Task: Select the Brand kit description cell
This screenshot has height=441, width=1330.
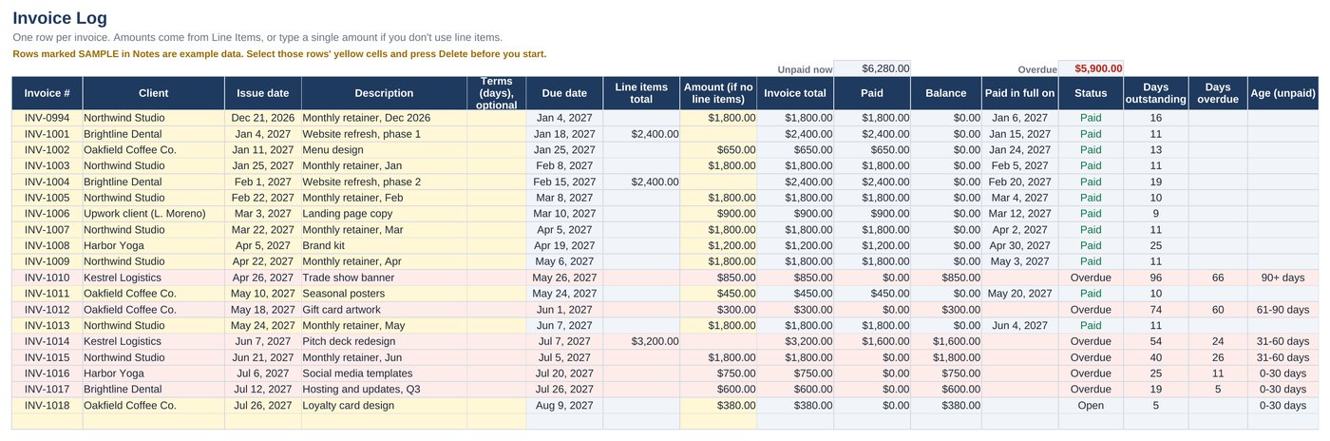Action: pos(384,245)
